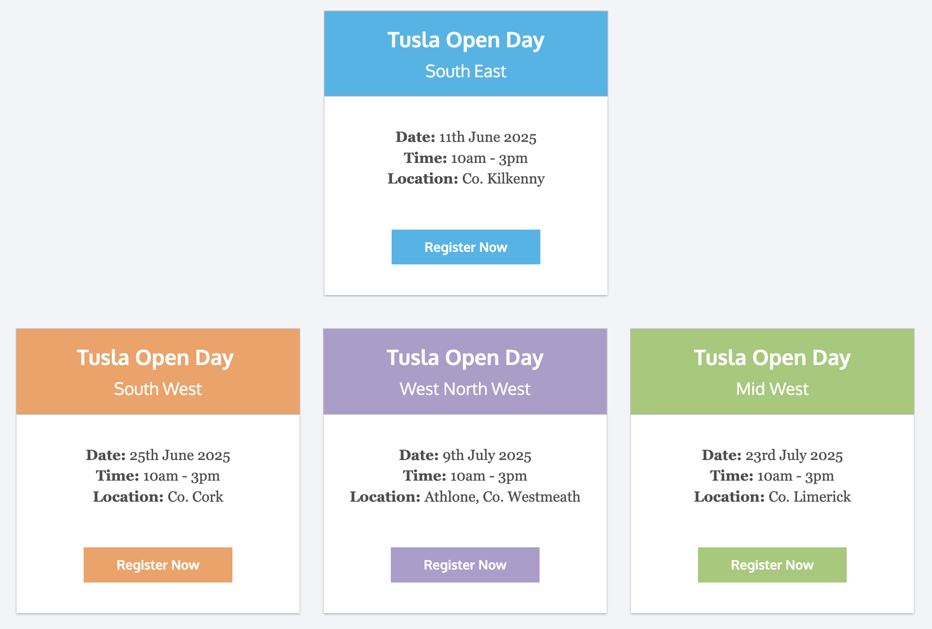
Task: Select the South East Tusla Open Day heading
Action: (466, 40)
